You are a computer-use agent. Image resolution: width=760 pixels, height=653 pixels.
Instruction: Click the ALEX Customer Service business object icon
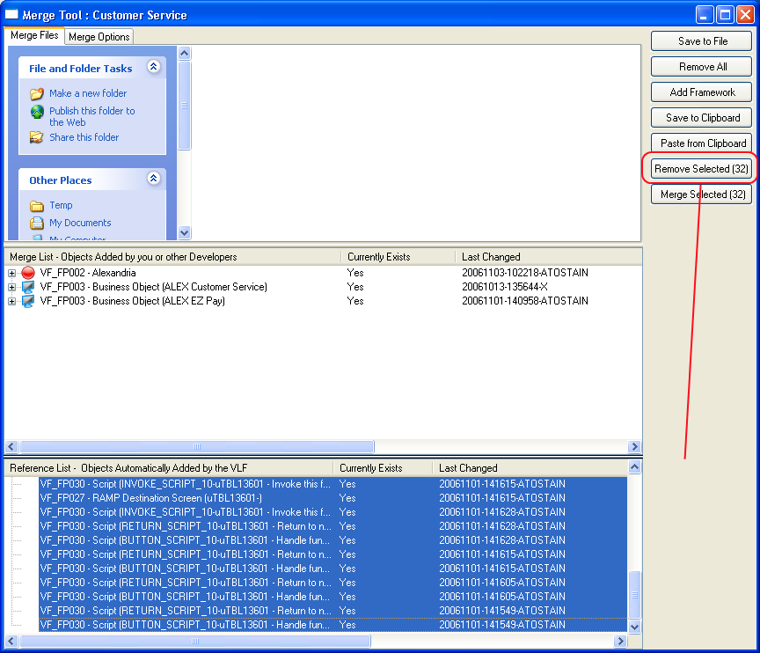tap(28, 287)
